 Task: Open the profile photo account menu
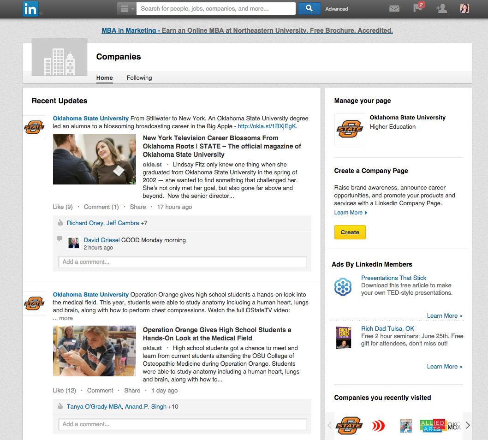tap(464, 8)
